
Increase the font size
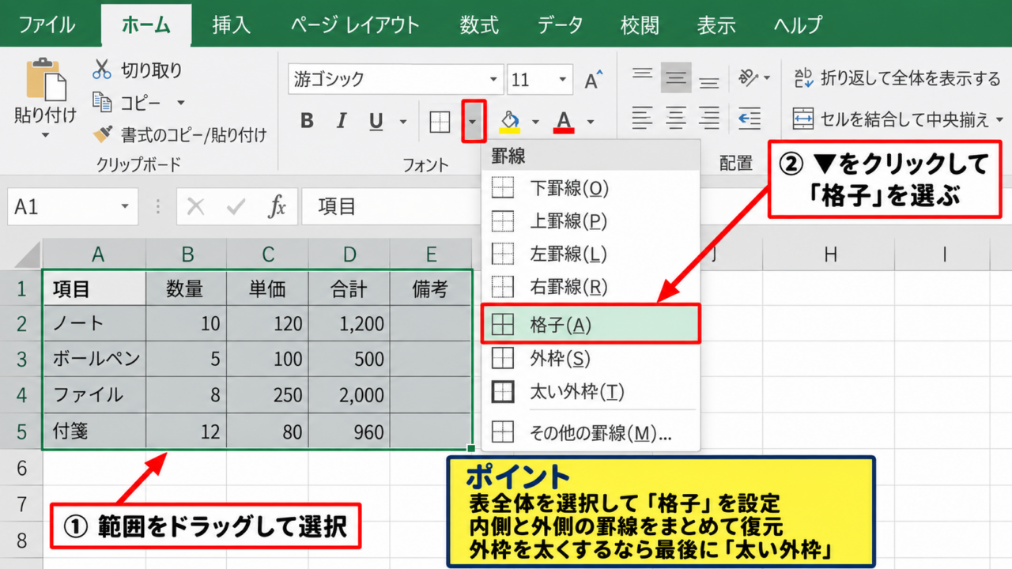(x=593, y=80)
